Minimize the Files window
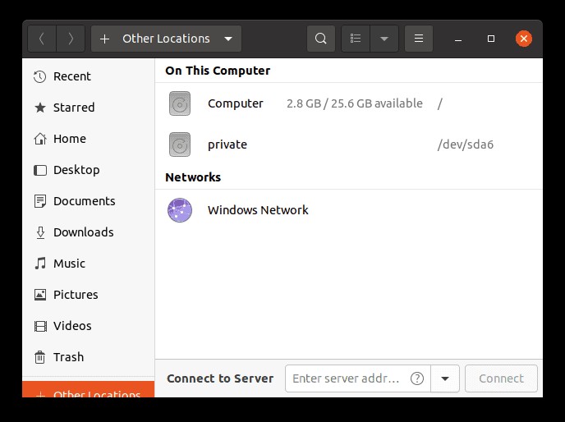565x422 pixels. pyautogui.click(x=458, y=39)
